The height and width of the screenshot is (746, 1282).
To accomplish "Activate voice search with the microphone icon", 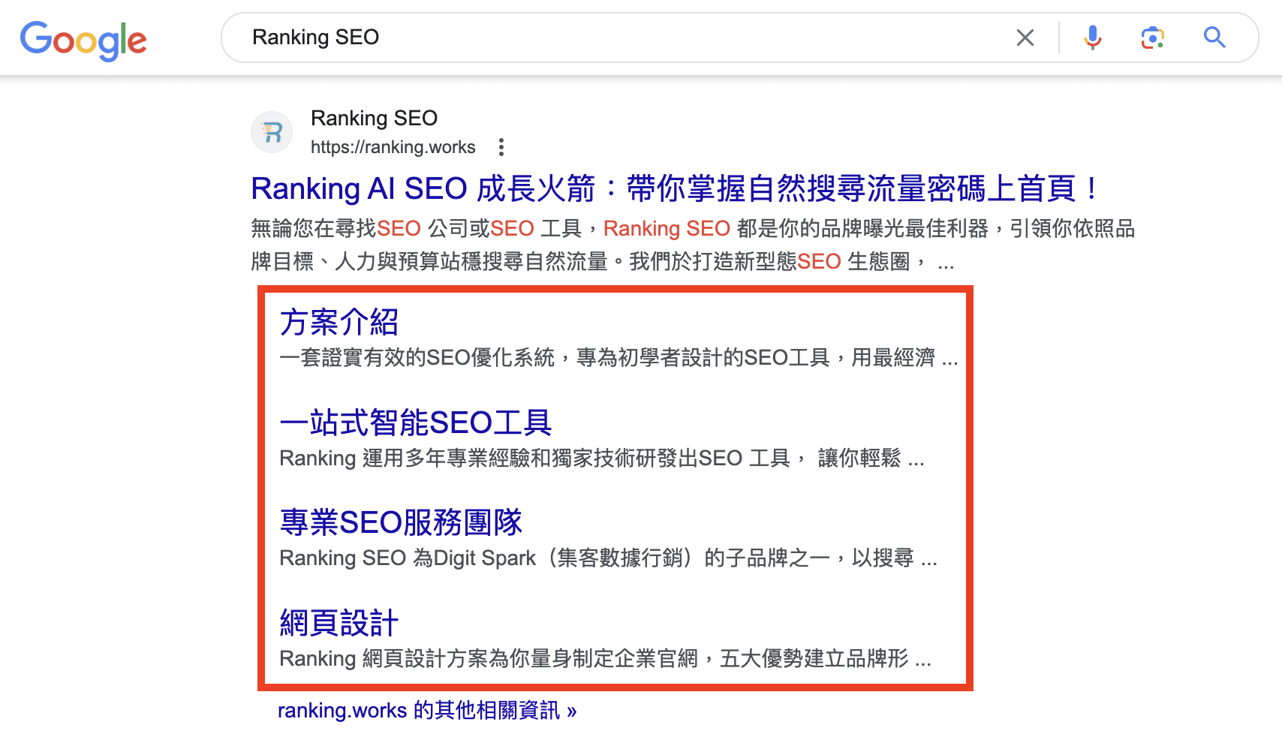I will (x=1093, y=37).
